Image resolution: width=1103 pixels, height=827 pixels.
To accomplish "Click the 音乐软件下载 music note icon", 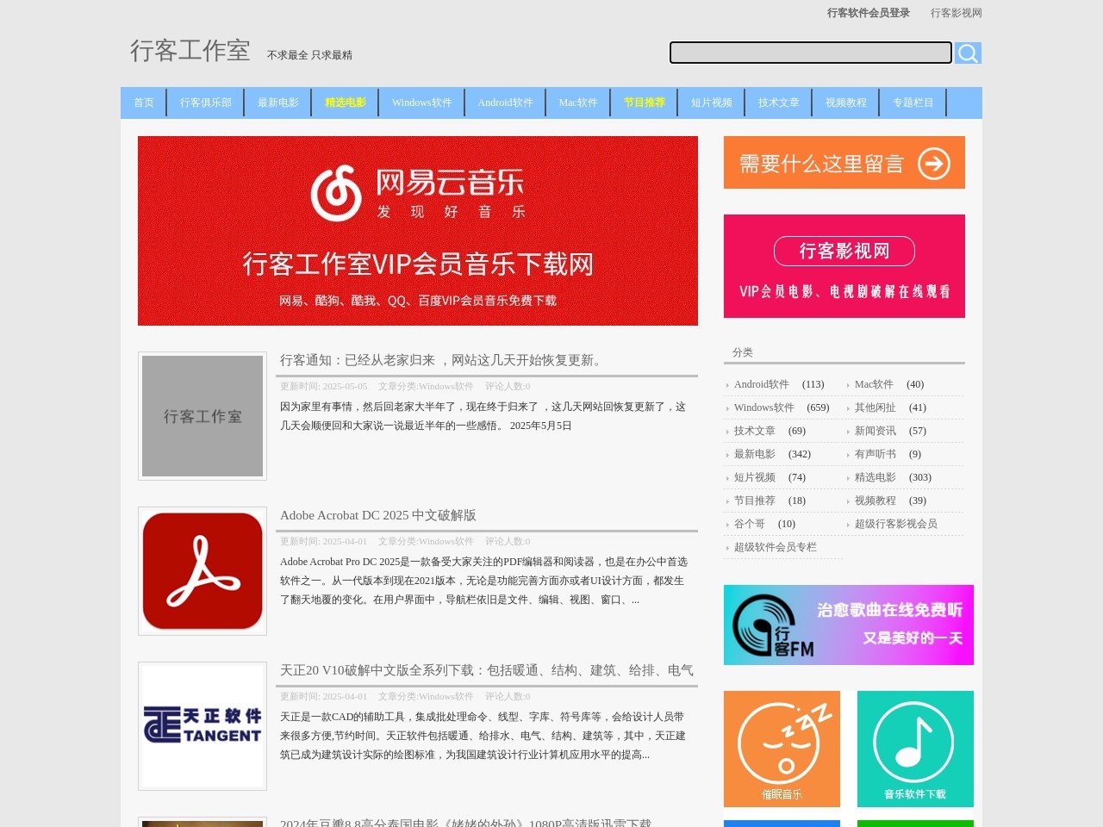I will (x=915, y=749).
